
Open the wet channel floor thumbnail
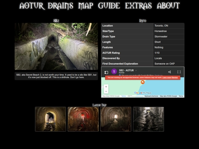tap(149, 119)
